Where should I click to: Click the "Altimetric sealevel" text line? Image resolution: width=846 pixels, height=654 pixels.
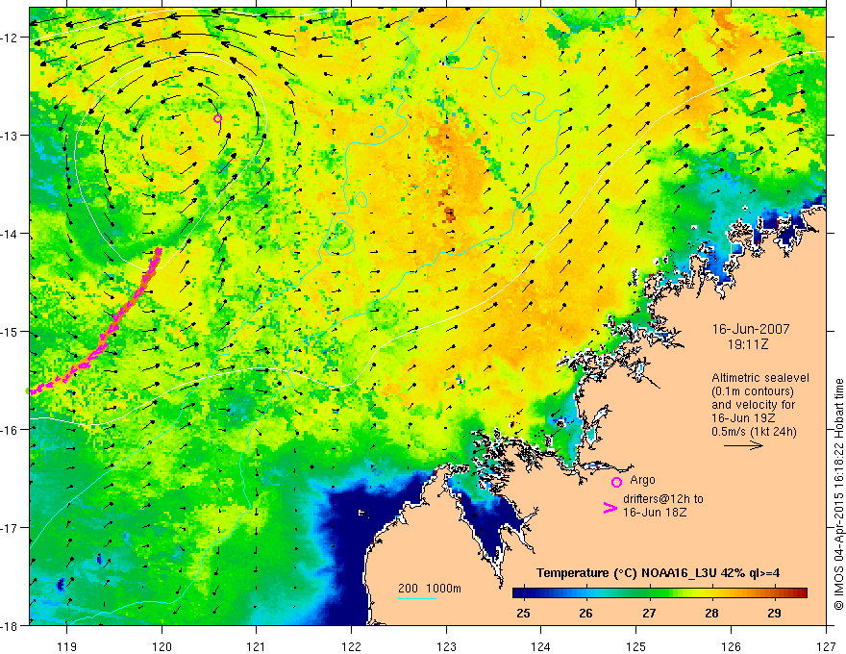[760, 378]
